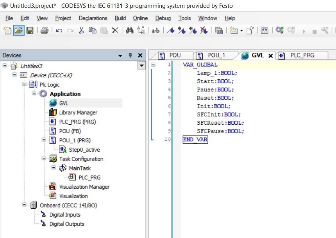Screen dimensions: 336x238
Task: Open the Tools menu
Action: tap(184, 18)
